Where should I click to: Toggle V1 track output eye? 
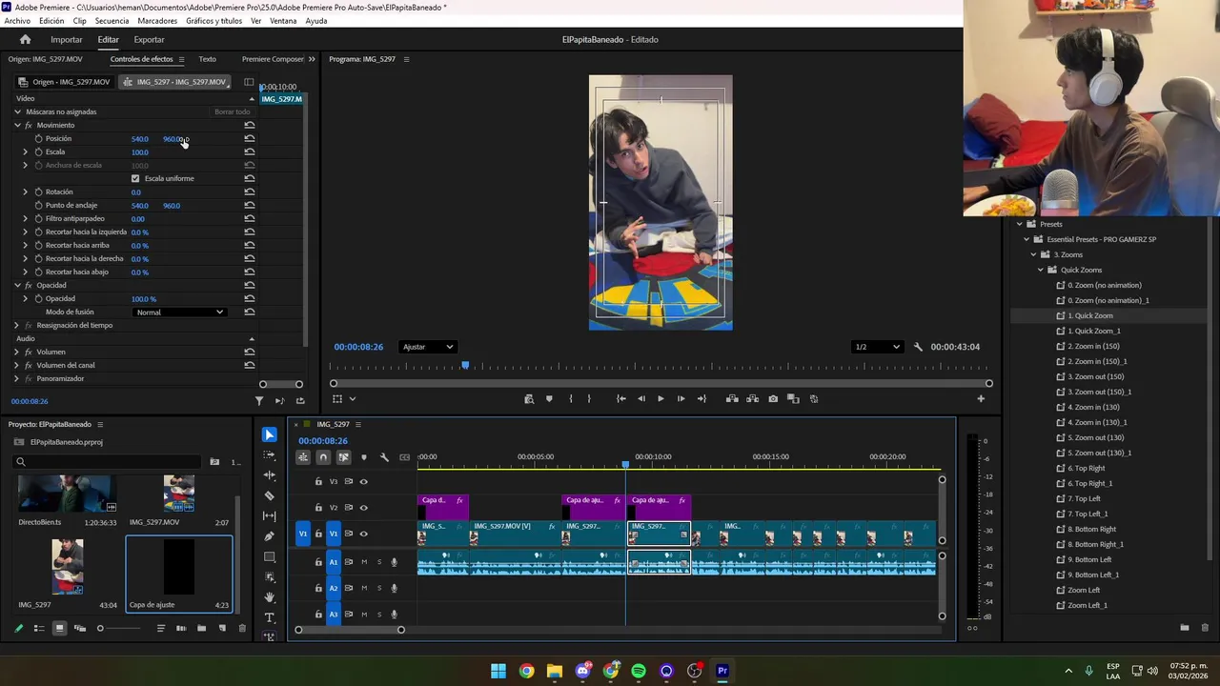click(x=363, y=534)
